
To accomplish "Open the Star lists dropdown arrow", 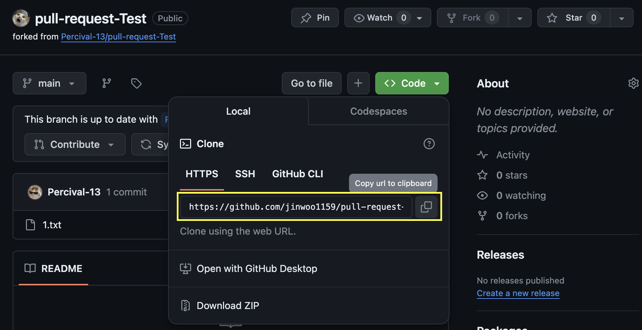I will (622, 18).
